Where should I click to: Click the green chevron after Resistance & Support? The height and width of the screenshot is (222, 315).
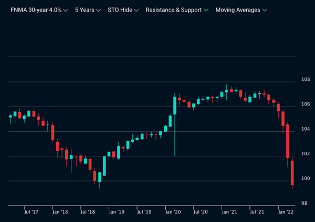[206, 10]
